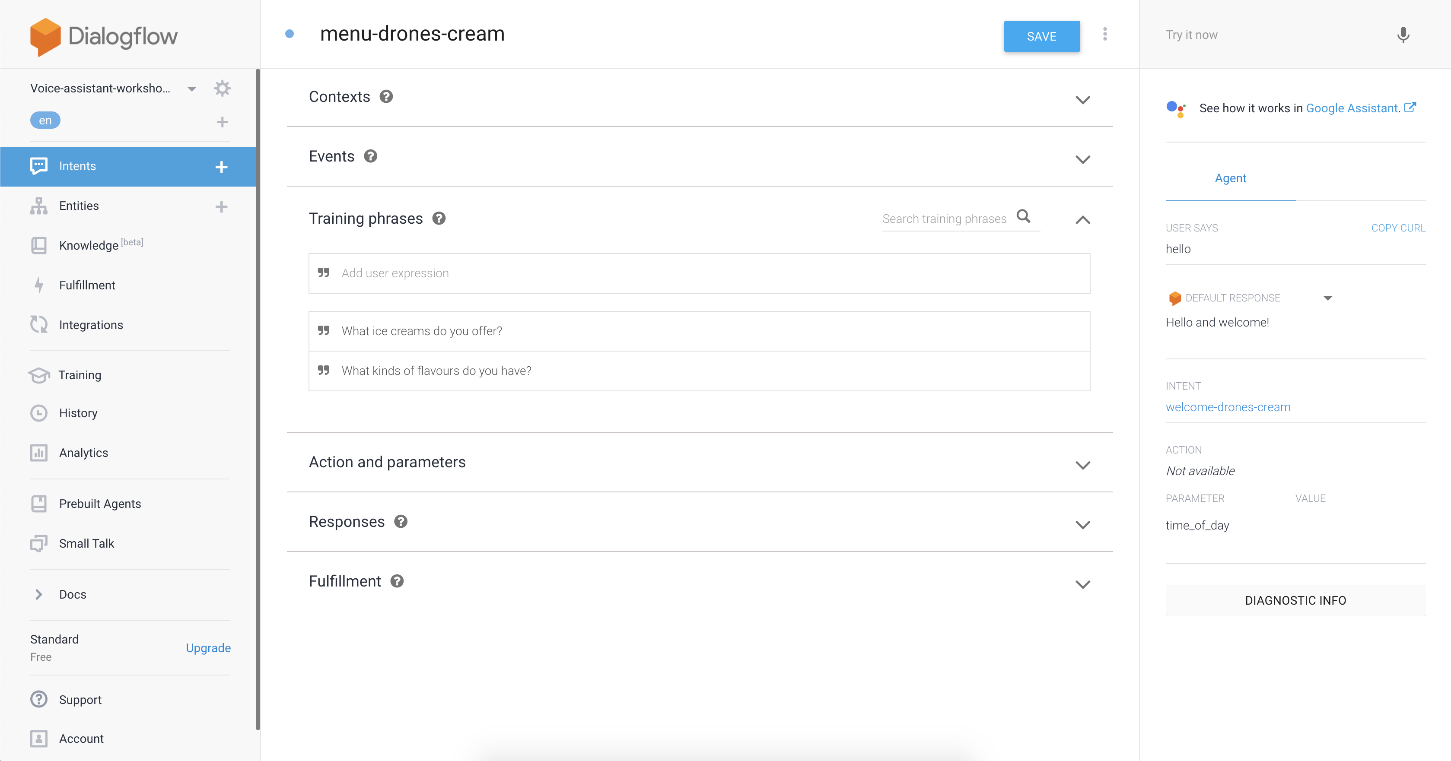Click the Search training phrases field
The width and height of the screenshot is (1451, 761).
pyautogui.click(x=945, y=219)
